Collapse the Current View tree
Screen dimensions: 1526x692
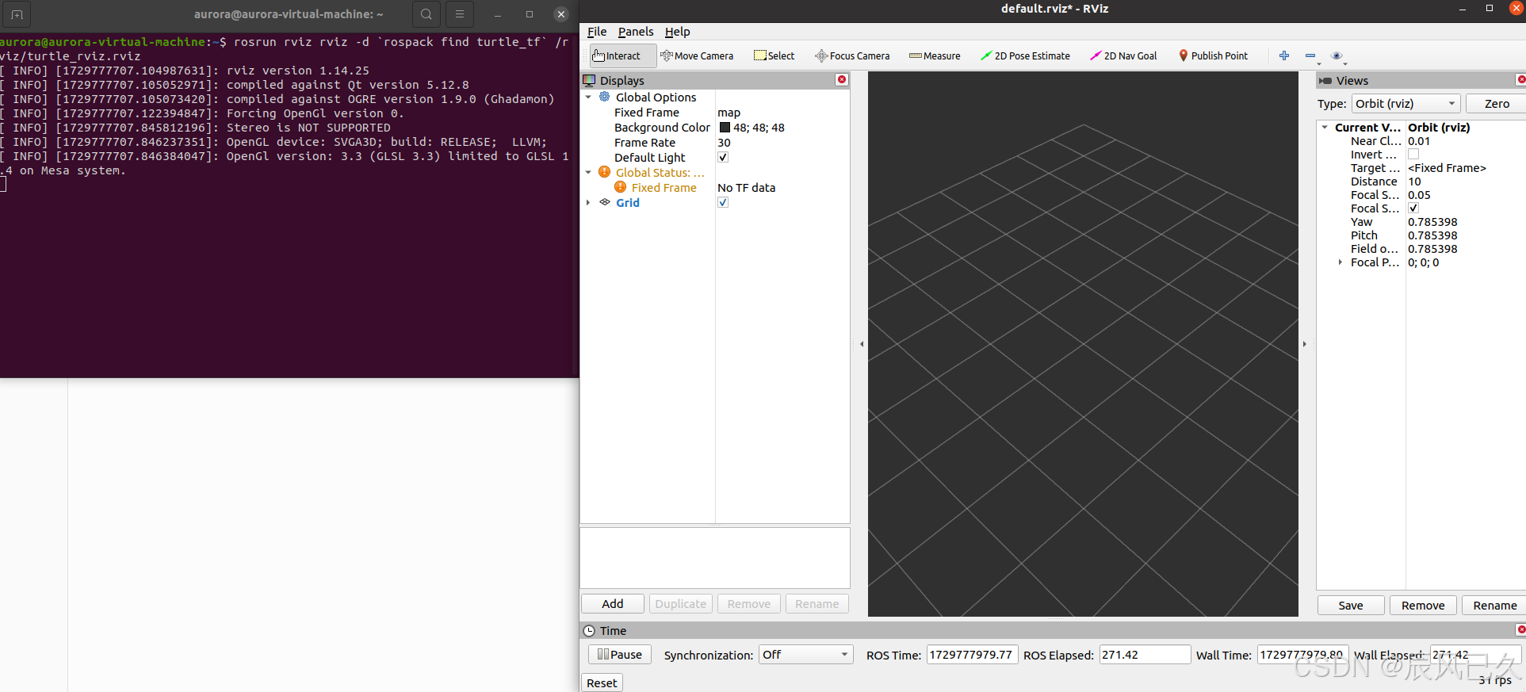[1325, 127]
